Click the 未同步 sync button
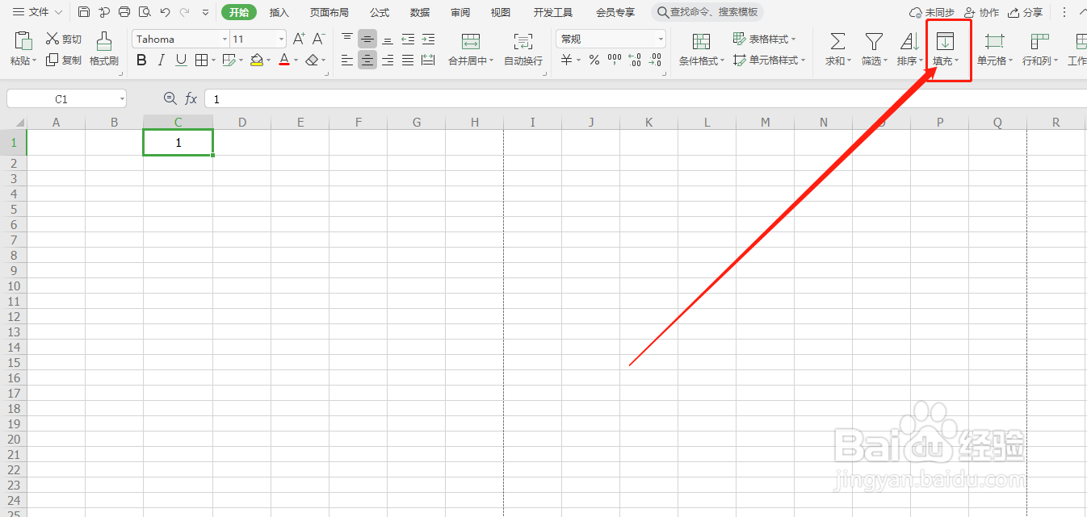 (x=931, y=12)
